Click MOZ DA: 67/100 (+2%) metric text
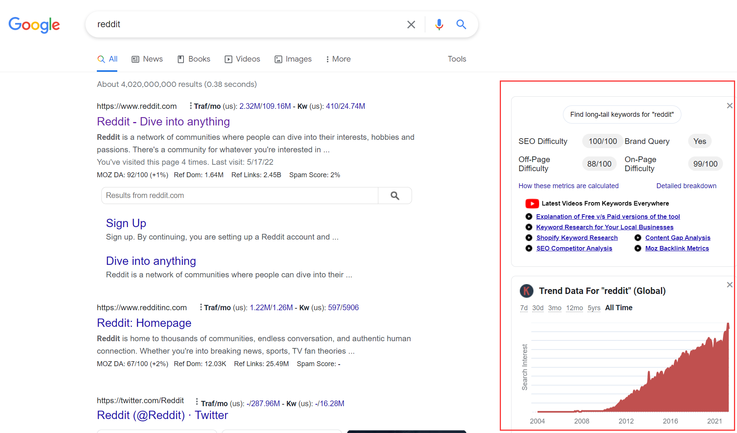Image resolution: width=737 pixels, height=433 pixels. click(x=132, y=364)
